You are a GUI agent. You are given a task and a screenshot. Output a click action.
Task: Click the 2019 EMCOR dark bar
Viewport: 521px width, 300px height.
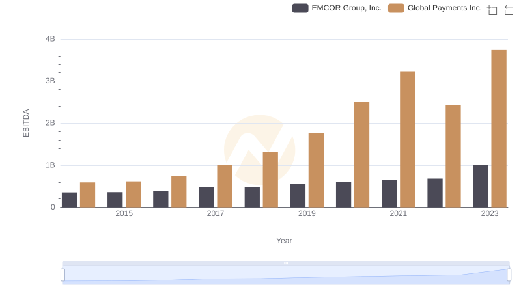298,195
